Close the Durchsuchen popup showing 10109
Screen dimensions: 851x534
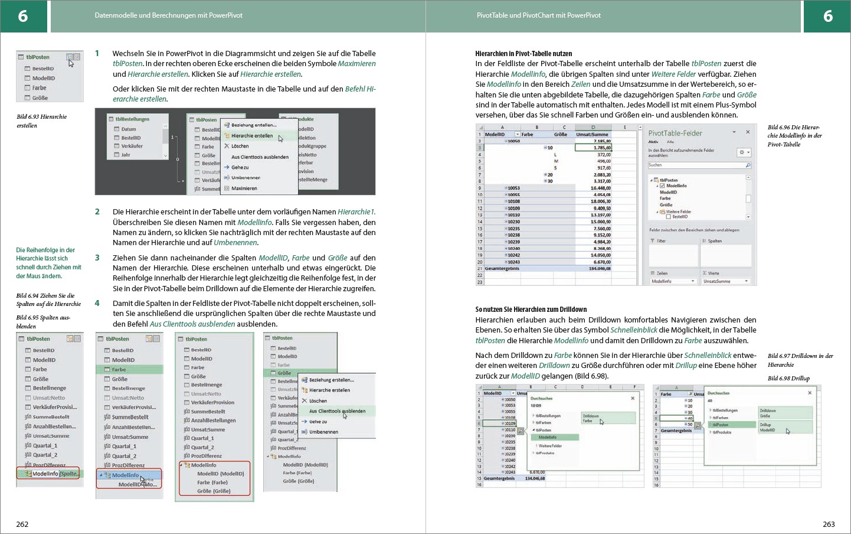pyautogui.click(x=633, y=398)
